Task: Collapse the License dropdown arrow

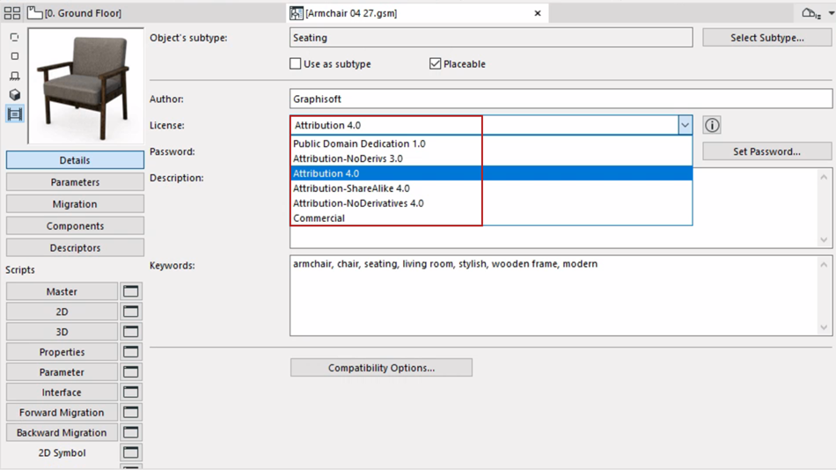Action: pyautogui.click(x=685, y=125)
